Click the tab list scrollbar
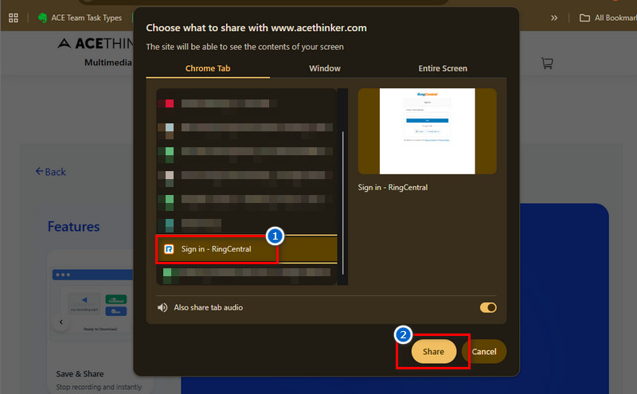Image resolution: width=637 pixels, height=394 pixels. 343,203
